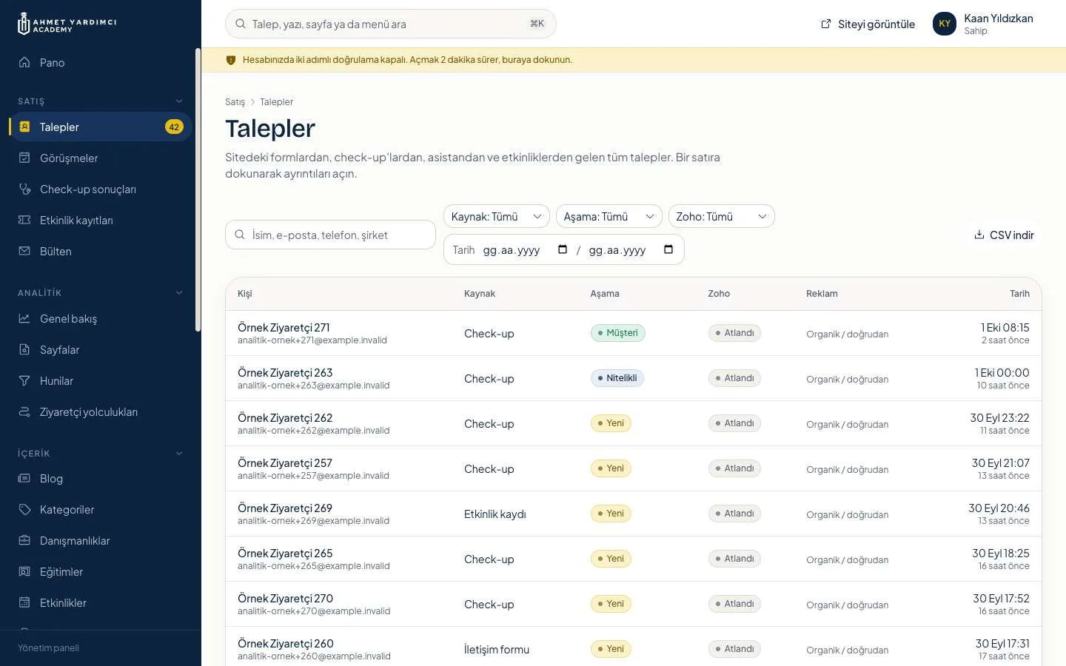Image resolution: width=1066 pixels, height=666 pixels.
Task: Collapse the SATIŞ sidebar section
Action: [x=179, y=101]
